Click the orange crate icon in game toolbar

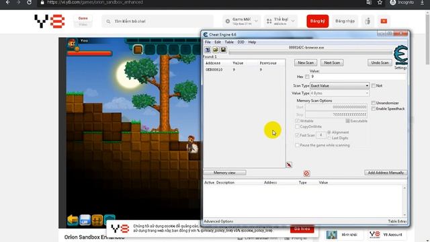click(x=97, y=220)
